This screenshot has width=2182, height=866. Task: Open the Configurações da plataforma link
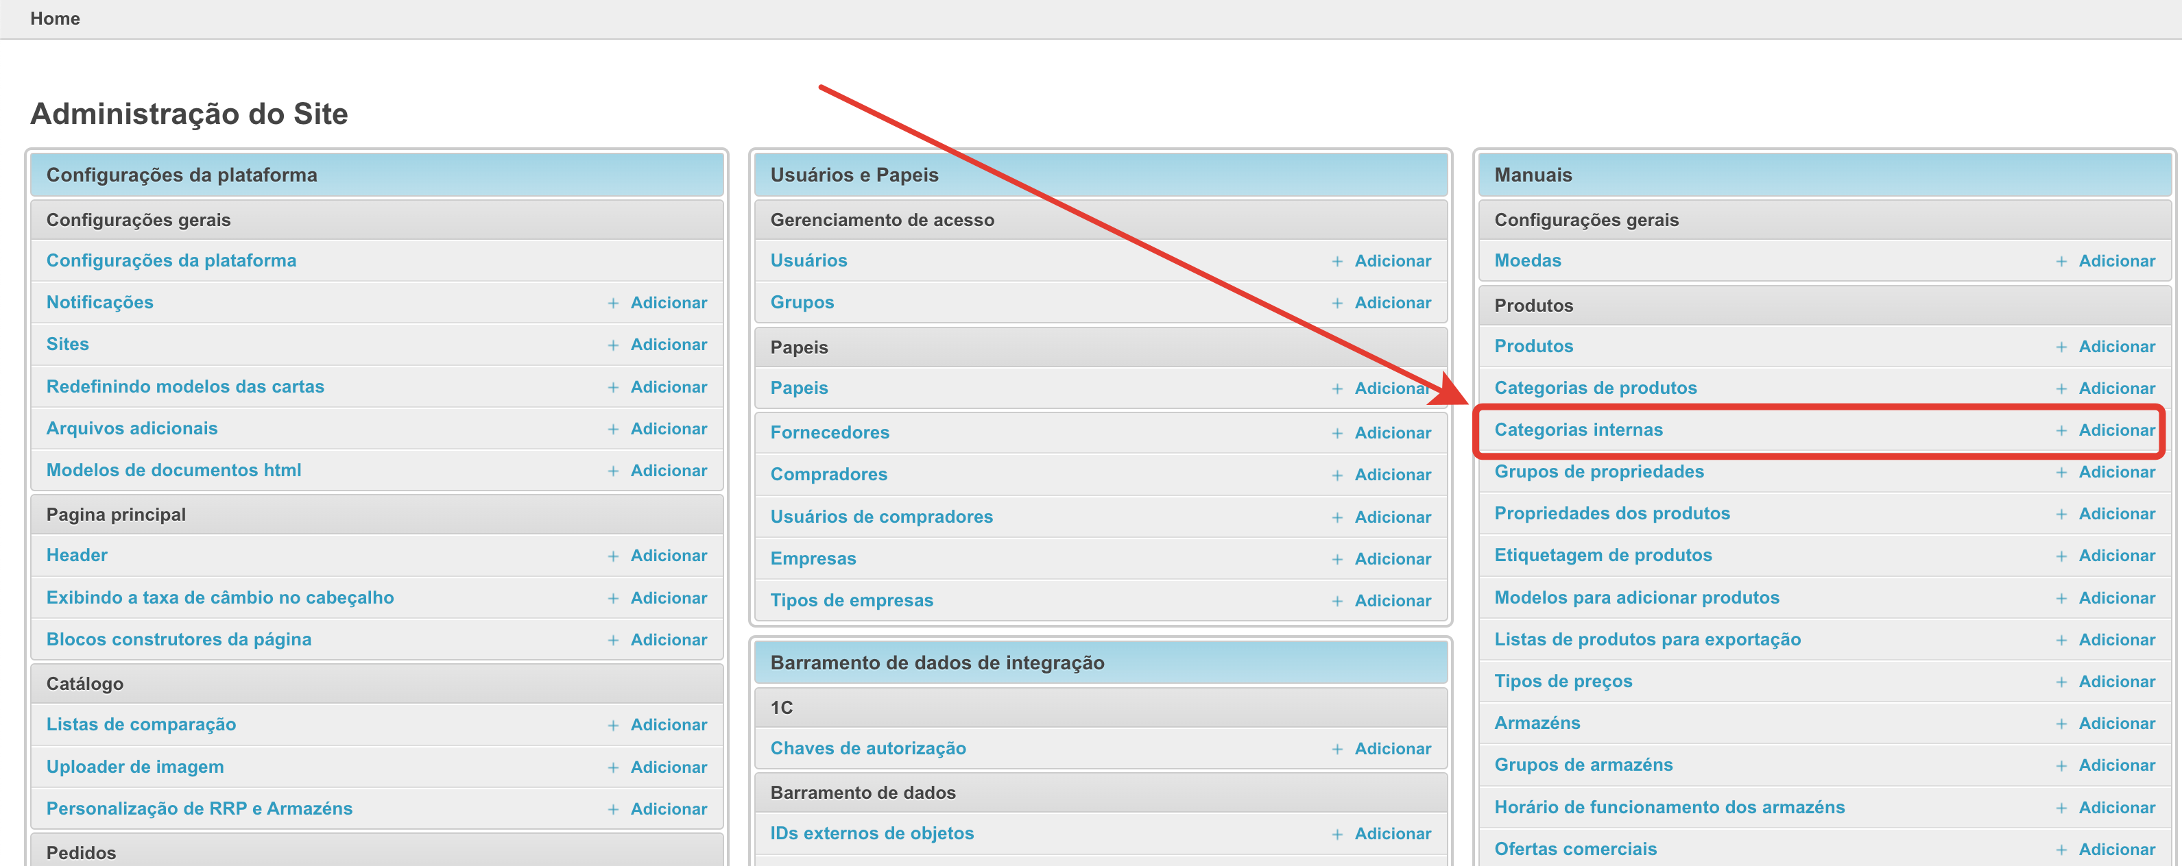tap(171, 261)
